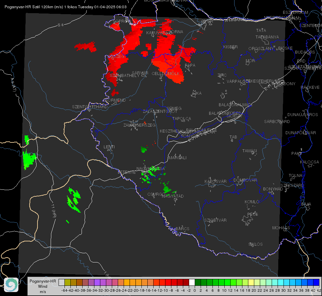Click the MARCALI city label
322x296 pixels.
point(178,158)
